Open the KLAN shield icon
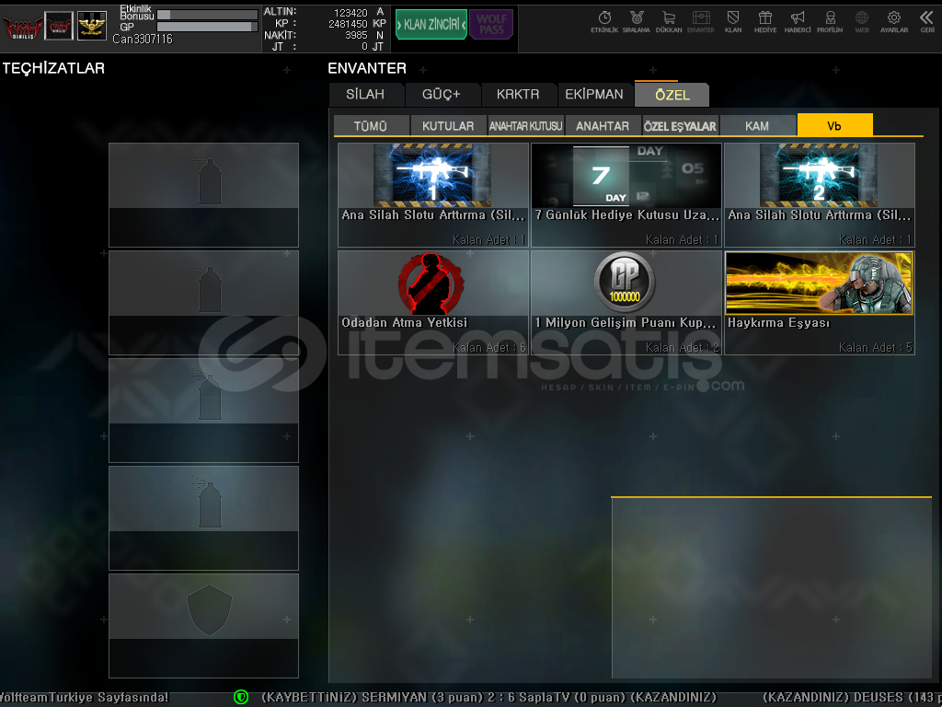This screenshot has height=707, width=942. tap(733, 22)
